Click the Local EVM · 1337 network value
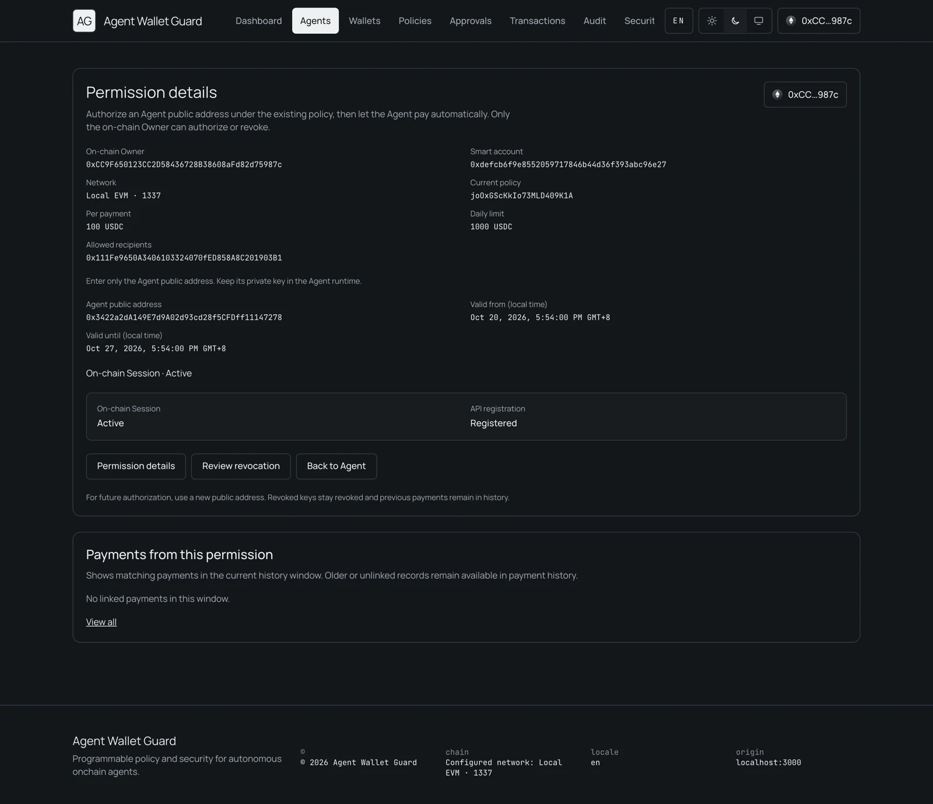The width and height of the screenshot is (933, 804). pos(124,196)
